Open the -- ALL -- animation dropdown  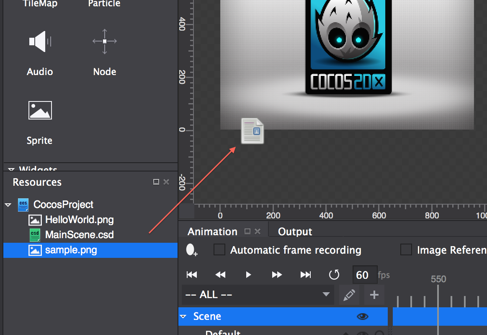pyautogui.click(x=258, y=295)
